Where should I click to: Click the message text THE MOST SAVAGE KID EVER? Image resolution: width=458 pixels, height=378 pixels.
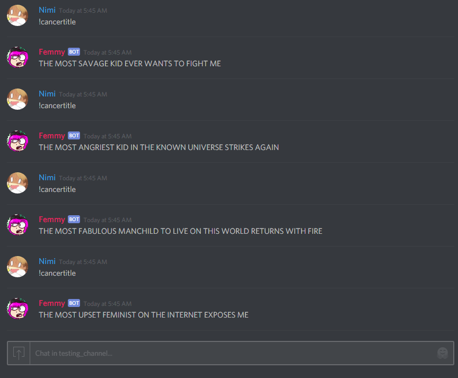tap(91, 64)
